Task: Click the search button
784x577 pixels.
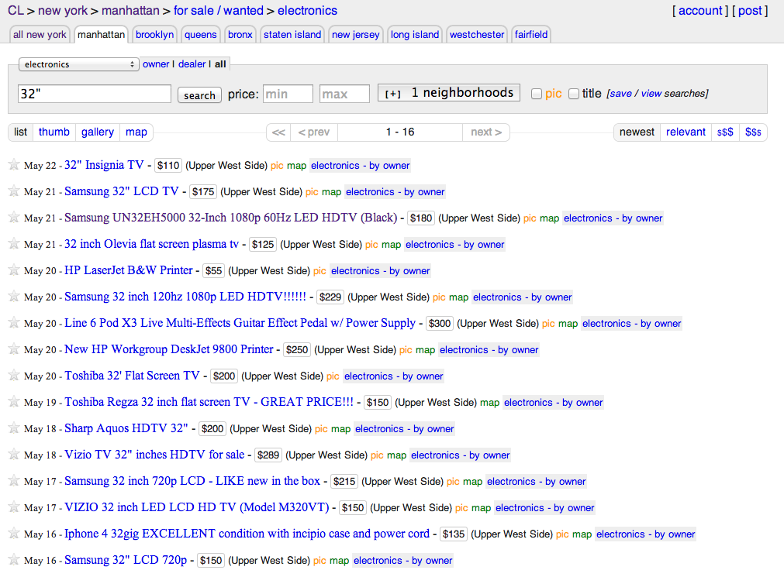Action: tap(199, 95)
